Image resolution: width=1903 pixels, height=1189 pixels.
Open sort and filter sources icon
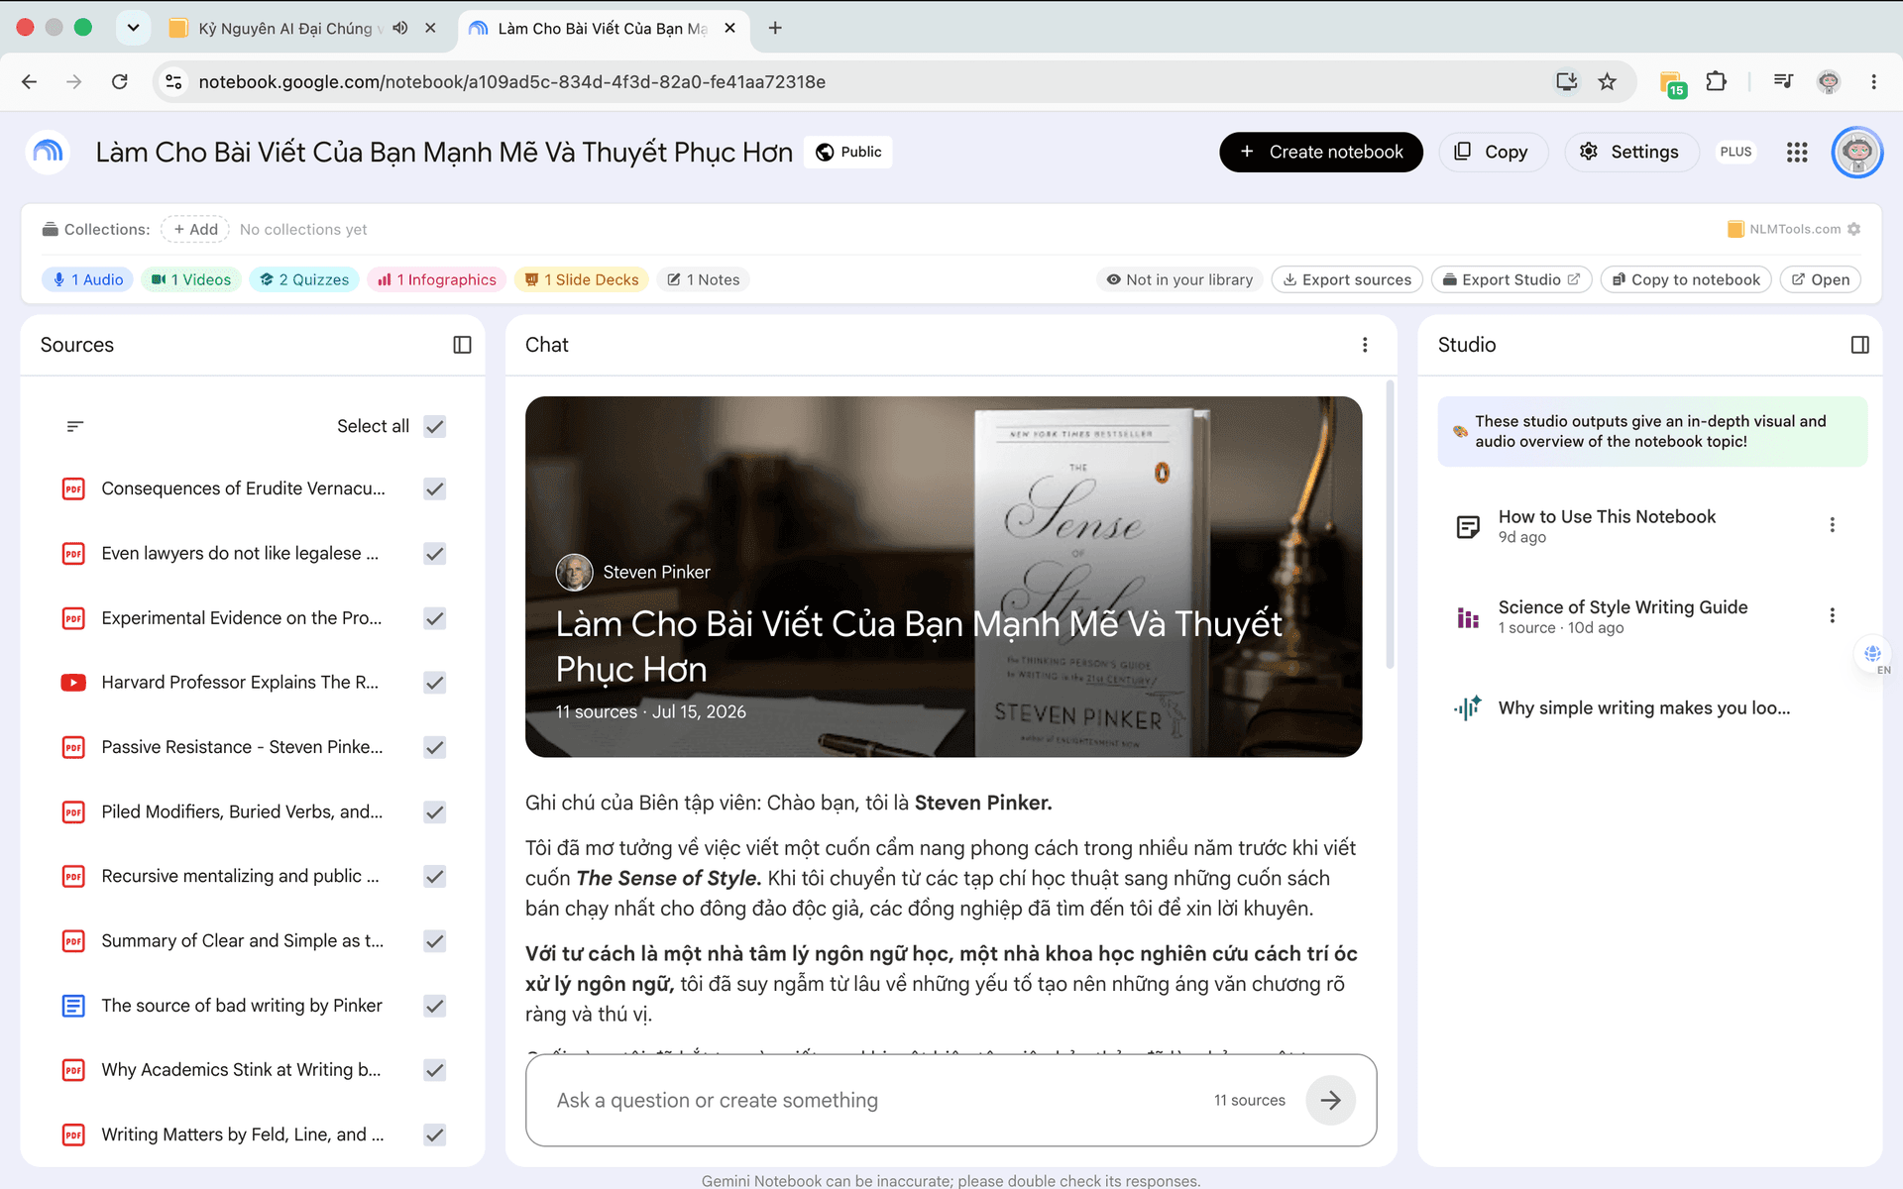tap(75, 426)
